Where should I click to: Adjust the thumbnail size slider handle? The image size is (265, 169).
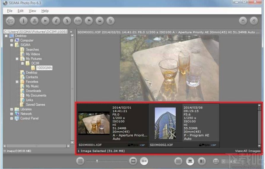(x=97, y=161)
